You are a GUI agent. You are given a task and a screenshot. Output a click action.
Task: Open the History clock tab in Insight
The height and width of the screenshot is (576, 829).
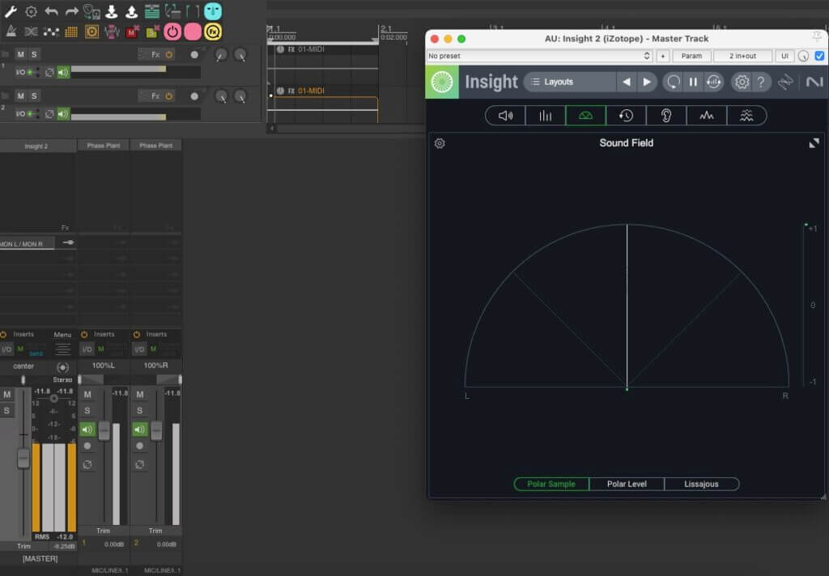pos(626,116)
